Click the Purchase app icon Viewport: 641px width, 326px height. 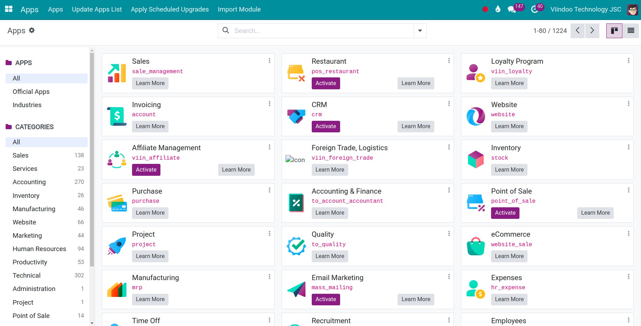coord(117,203)
